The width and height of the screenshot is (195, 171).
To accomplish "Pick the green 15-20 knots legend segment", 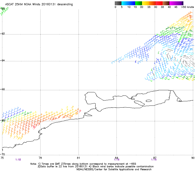I will point(139,3).
